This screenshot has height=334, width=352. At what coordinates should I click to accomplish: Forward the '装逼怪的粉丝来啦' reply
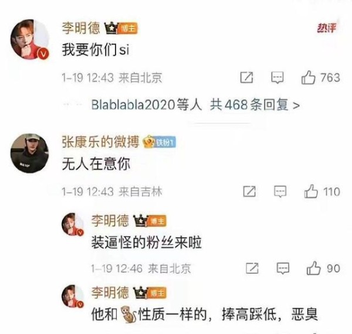[252, 268]
